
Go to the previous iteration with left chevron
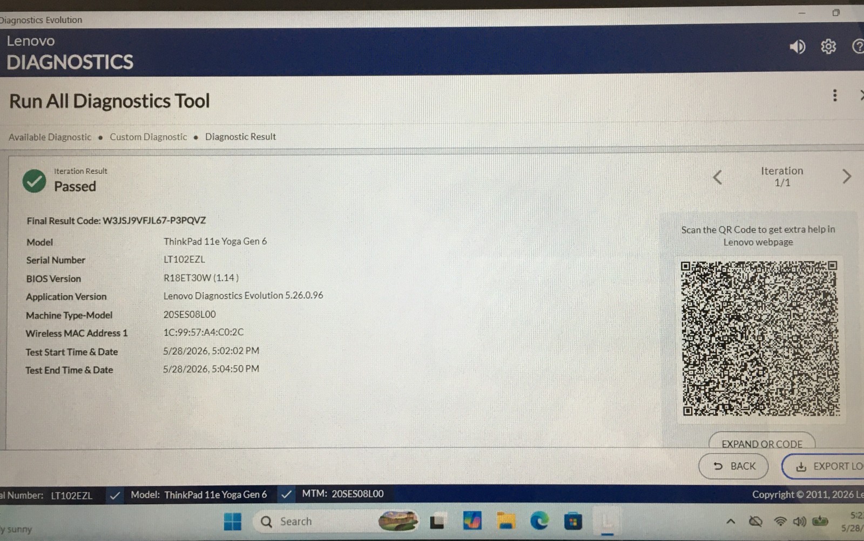pyautogui.click(x=718, y=177)
